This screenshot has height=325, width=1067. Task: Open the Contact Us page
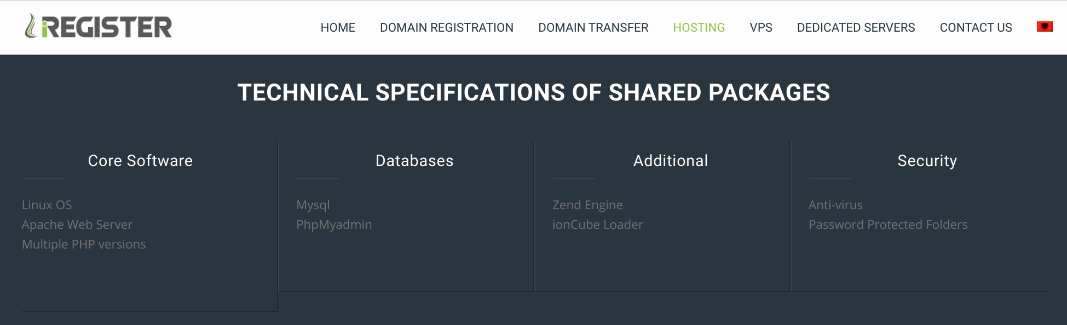tap(976, 27)
